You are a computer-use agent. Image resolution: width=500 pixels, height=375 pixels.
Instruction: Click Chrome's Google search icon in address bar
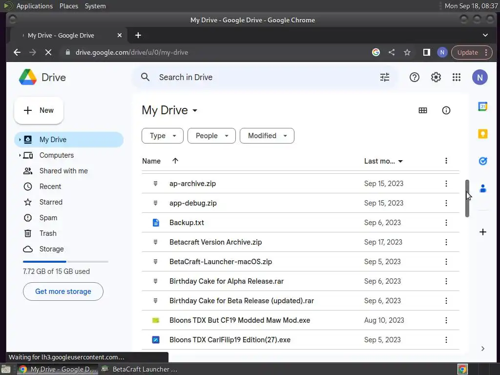(x=375, y=52)
